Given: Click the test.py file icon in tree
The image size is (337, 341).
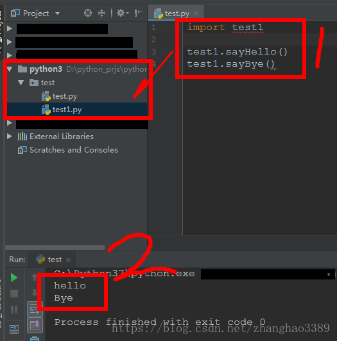Looking at the screenshot, I should (x=46, y=96).
